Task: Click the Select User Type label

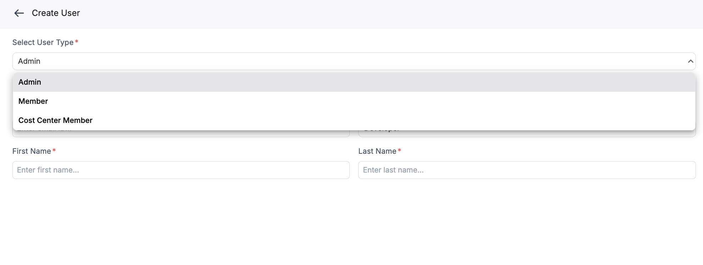Action: coord(43,43)
